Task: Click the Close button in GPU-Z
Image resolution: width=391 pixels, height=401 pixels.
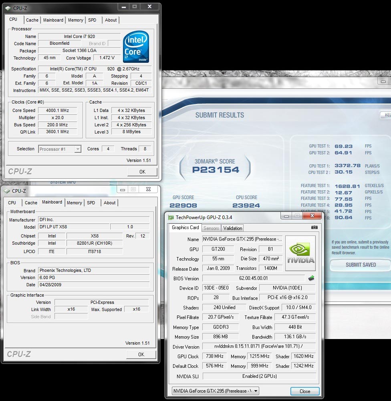Action: click(305, 391)
